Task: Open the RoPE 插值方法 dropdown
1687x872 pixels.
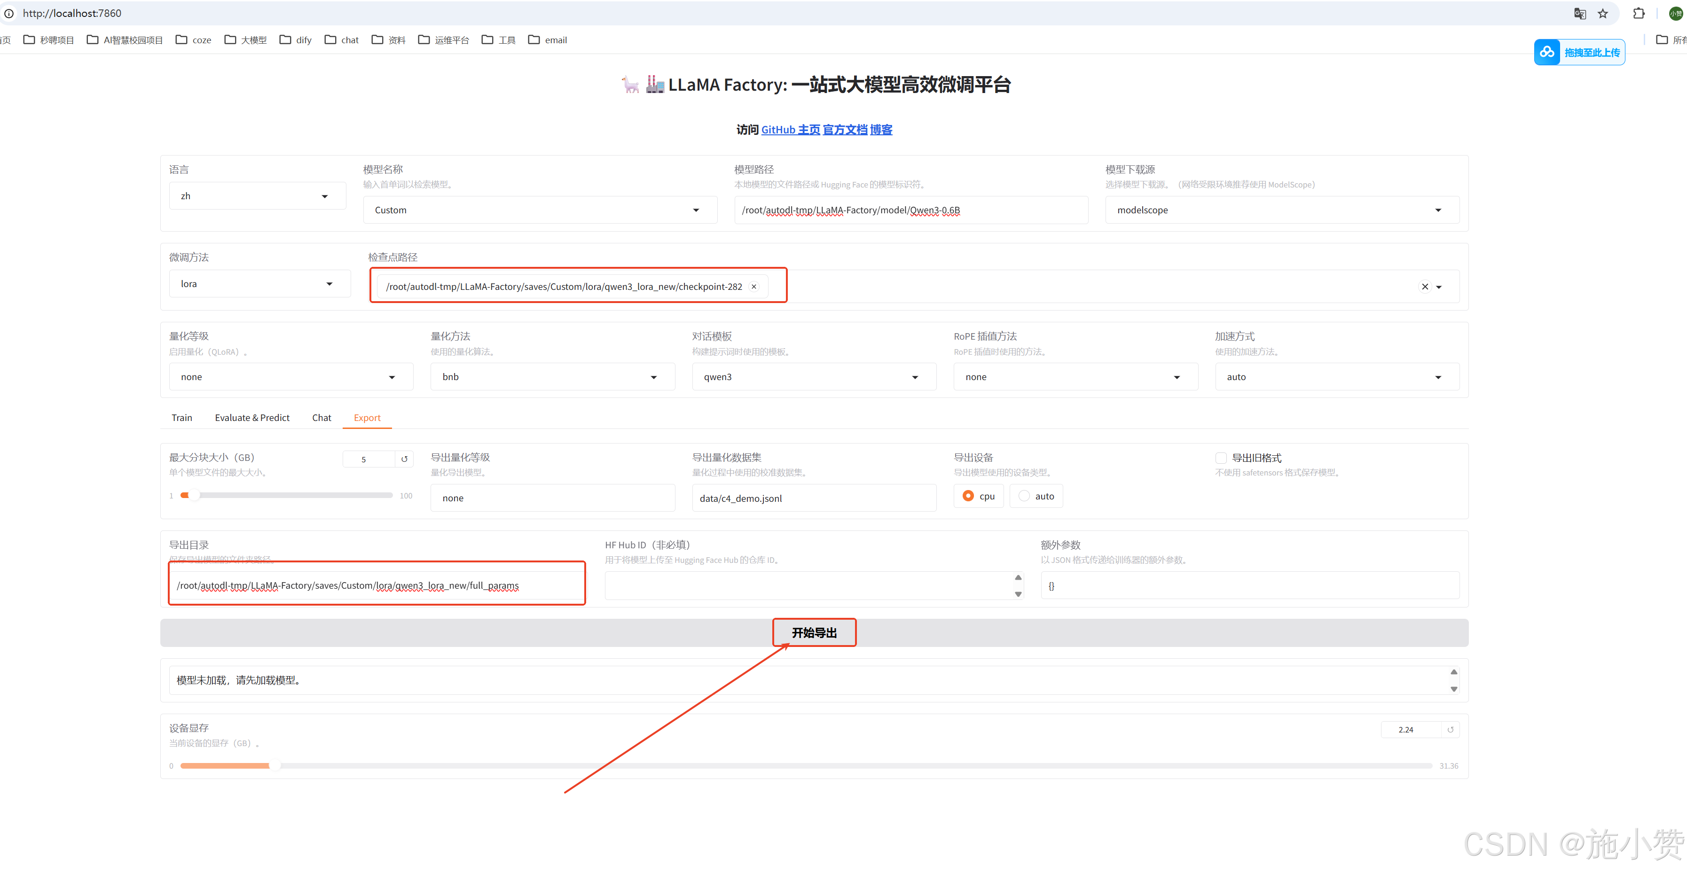Action: 1076,377
